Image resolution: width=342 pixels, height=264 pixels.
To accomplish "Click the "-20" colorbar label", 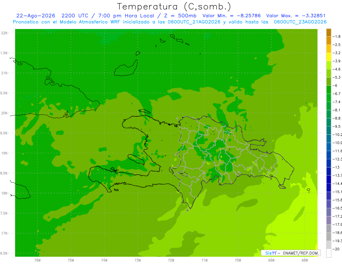I will 336,249.
